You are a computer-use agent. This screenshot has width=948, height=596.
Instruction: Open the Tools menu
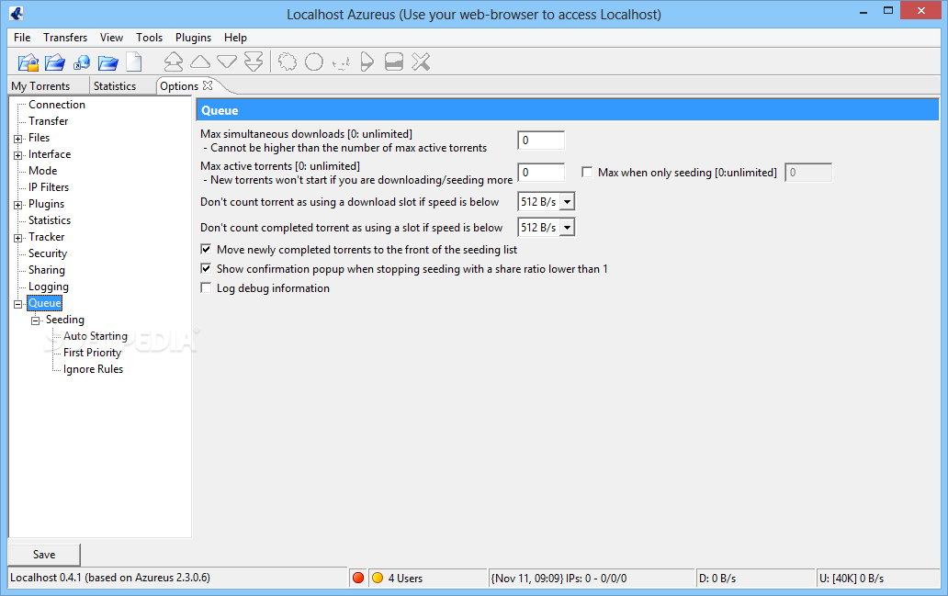[x=150, y=38]
